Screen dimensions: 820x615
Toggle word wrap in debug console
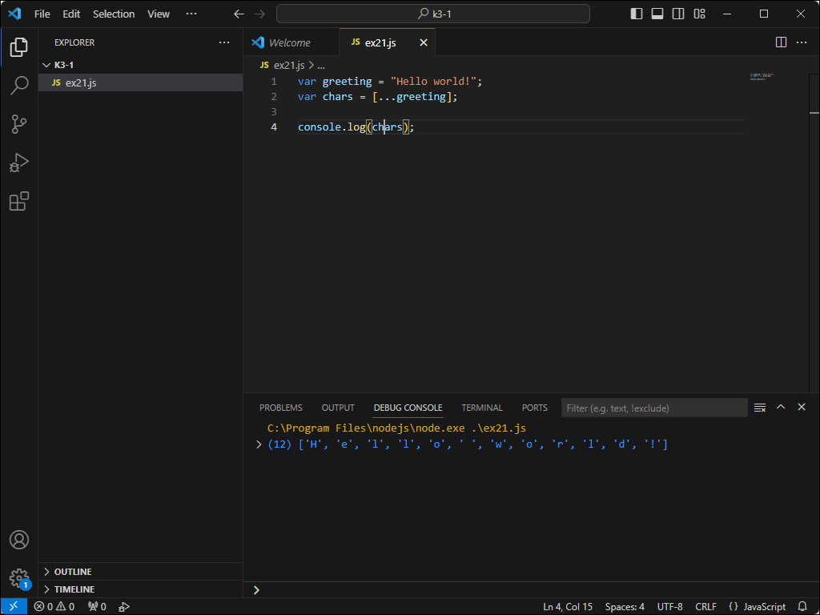760,408
